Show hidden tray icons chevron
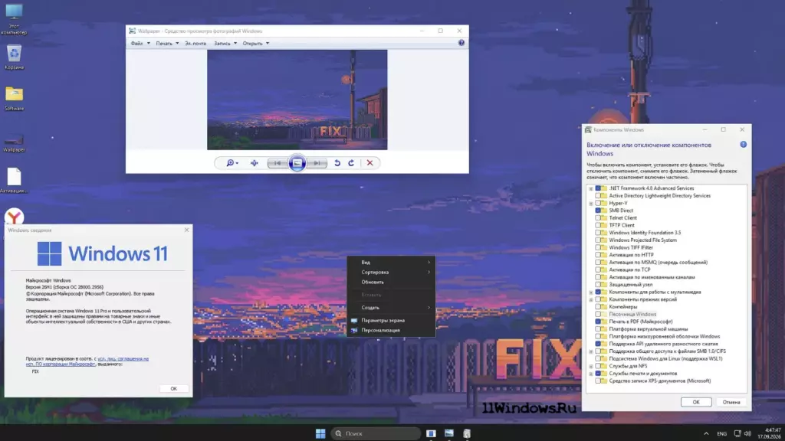Screen dimensions: 785x441 coord(706,434)
